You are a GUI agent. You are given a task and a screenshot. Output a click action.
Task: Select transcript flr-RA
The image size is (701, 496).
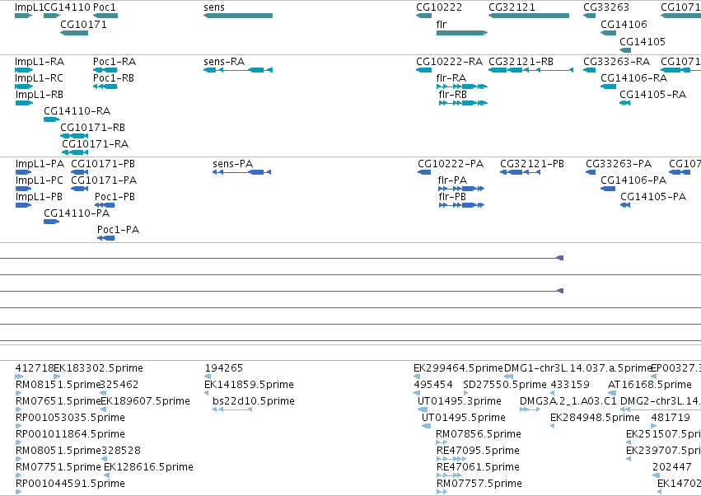(x=451, y=78)
